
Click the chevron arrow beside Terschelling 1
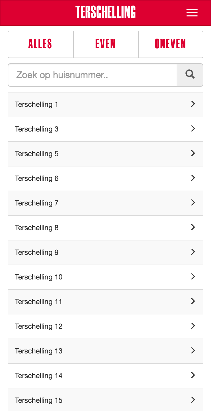click(193, 104)
